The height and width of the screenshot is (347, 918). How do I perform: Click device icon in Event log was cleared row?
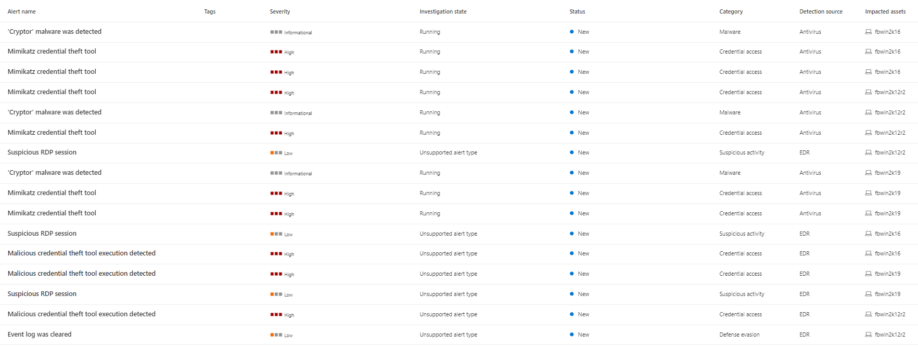[x=869, y=335]
